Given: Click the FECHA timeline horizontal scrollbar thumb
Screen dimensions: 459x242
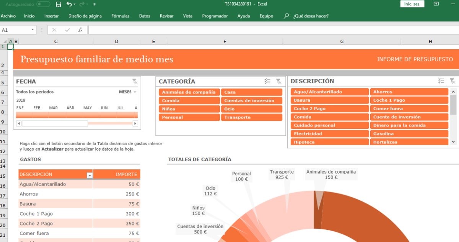Looking at the screenshot, I should tap(55, 123).
